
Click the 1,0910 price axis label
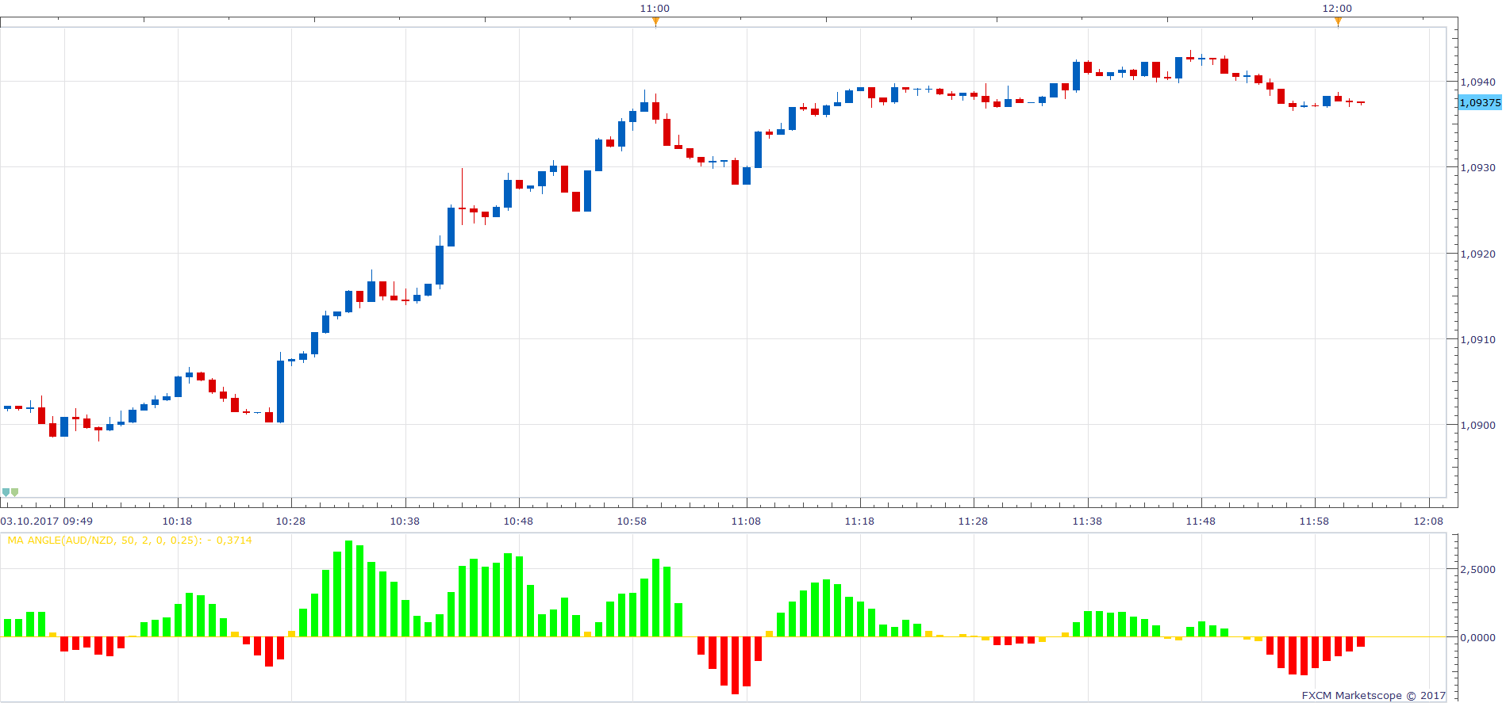1477,339
